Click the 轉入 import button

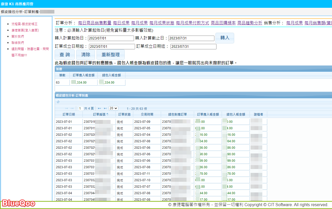[225, 38]
